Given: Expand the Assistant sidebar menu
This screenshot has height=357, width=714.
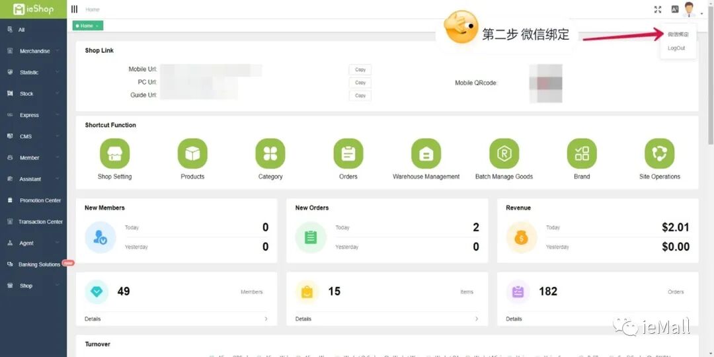Looking at the screenshot, I should point(33,179).
